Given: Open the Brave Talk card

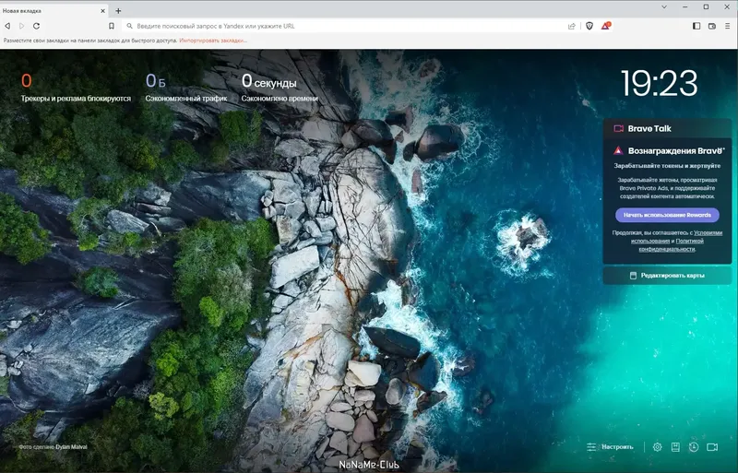Looking at the screenshot, I should (667, 128).
